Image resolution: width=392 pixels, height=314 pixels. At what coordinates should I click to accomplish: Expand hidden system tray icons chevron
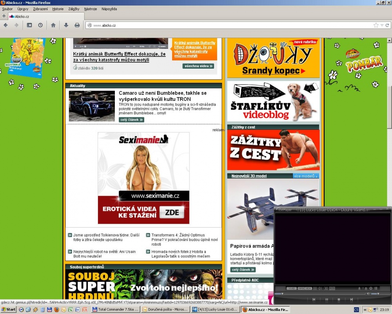tap(365, 310)
